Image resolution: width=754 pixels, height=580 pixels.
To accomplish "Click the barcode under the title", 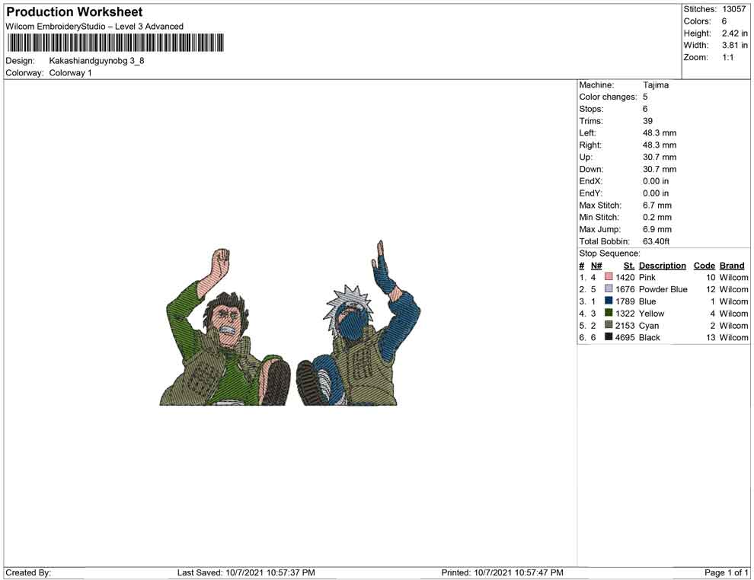I will (116, 43).
